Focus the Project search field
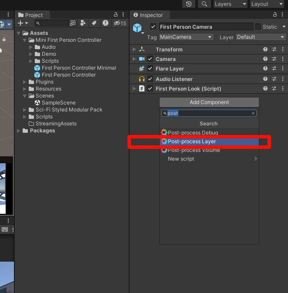 coord(52,23)
